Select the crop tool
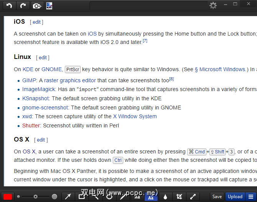This screenshot has width=257, height=202. pos(179,197)
